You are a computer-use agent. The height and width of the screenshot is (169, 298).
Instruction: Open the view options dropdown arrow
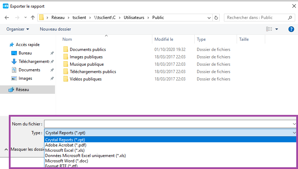(x=277, y=29)
